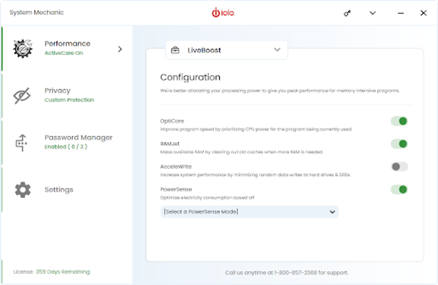
Task: Select the Settings menu item
Action: (58, 189)
